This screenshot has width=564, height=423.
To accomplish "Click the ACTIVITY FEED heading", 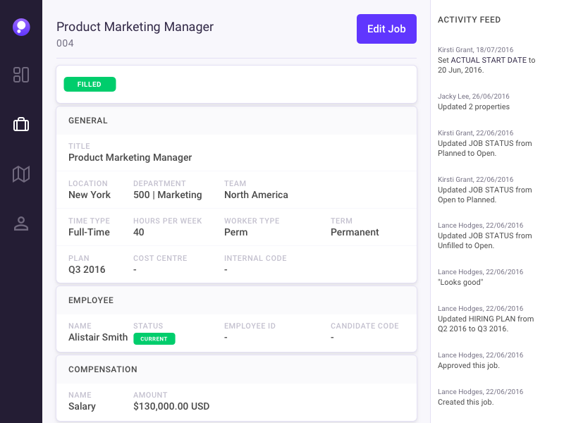I will (469, 20).
